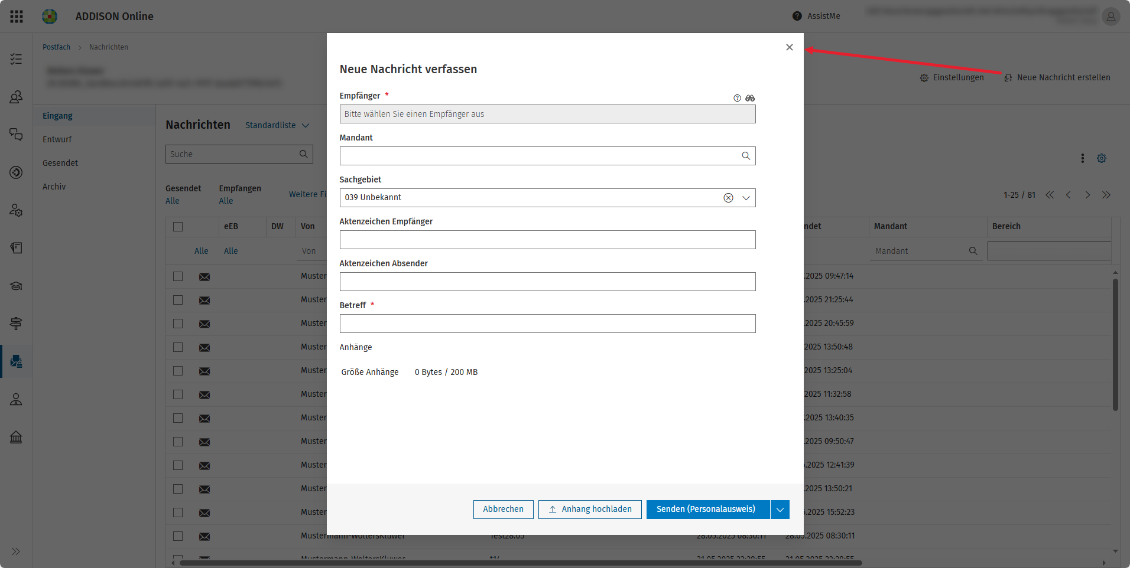
Task: Expand the Sachgebiet dropdown
Action: (746, 198)
